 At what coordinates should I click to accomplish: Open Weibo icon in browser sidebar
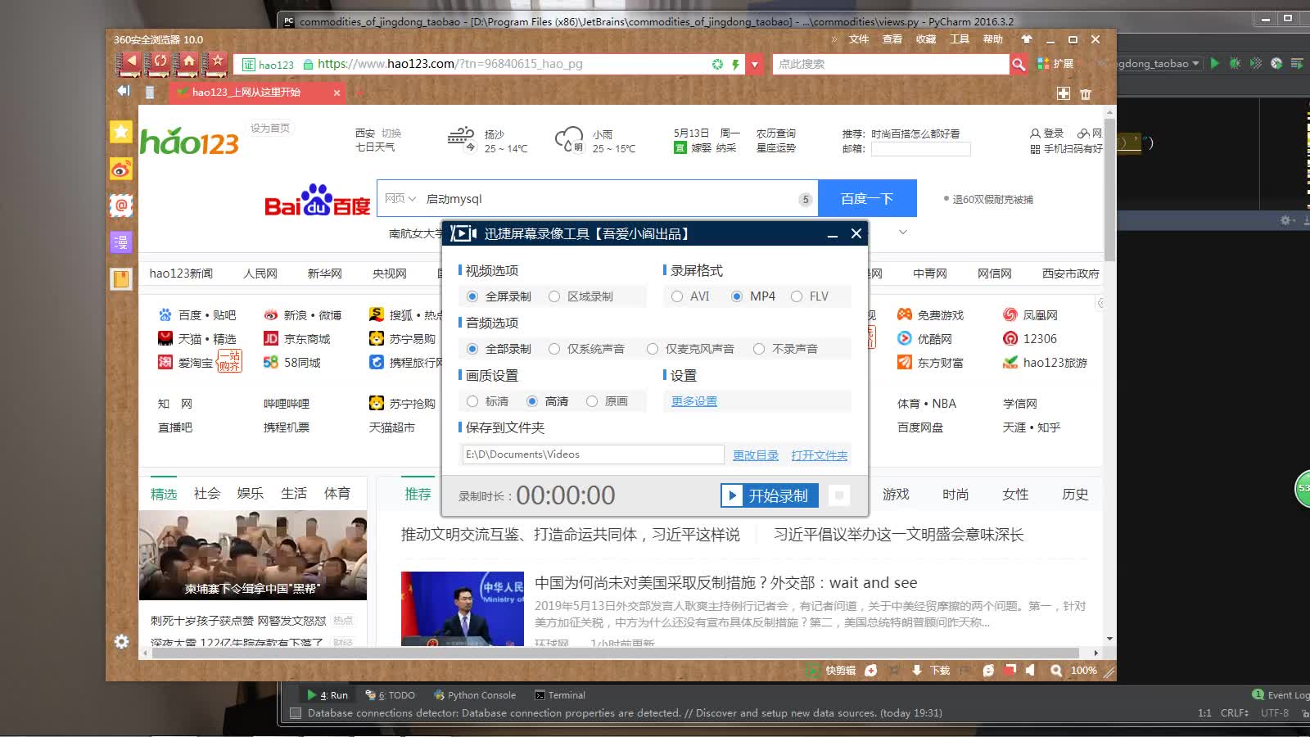click(121, 169)
